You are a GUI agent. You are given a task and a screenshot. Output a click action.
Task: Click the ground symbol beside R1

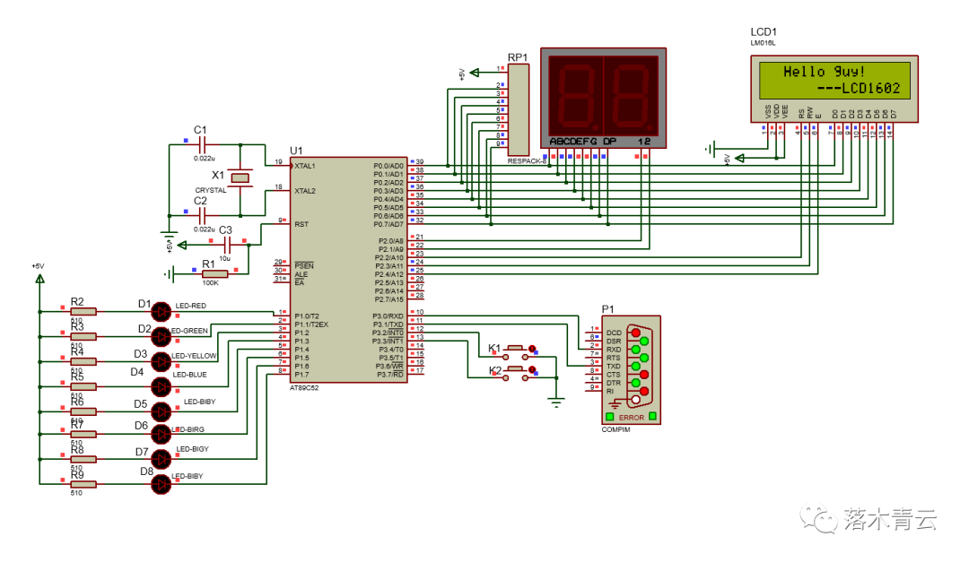point(170,273)
